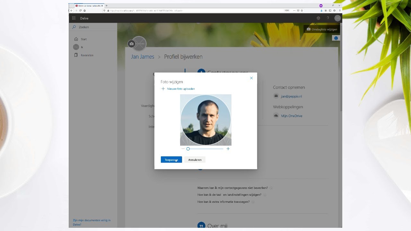411x231 pixels.
Task: Open the account avatar in top-right corner
Action: (x=337, y=18)
